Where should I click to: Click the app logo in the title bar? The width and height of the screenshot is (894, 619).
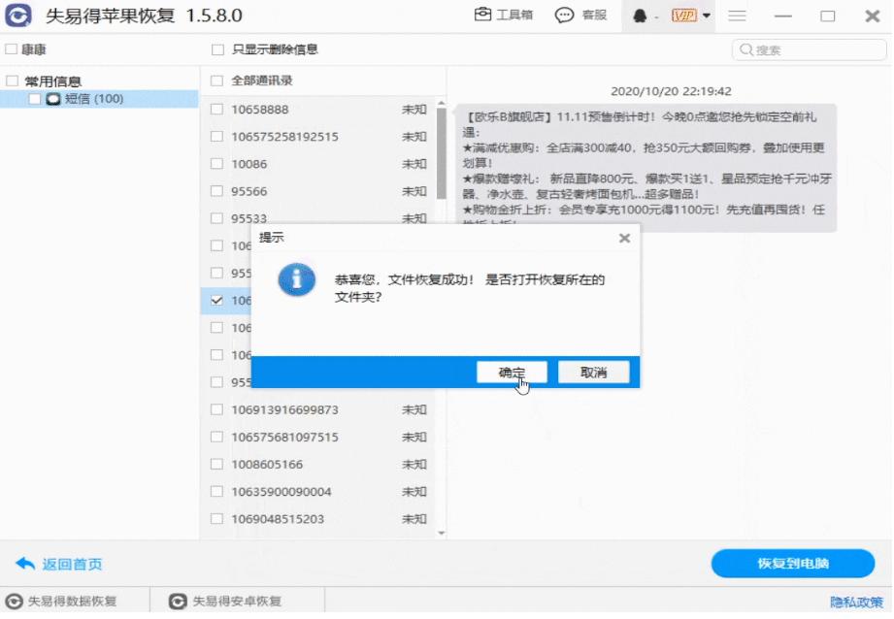(17, 16)
